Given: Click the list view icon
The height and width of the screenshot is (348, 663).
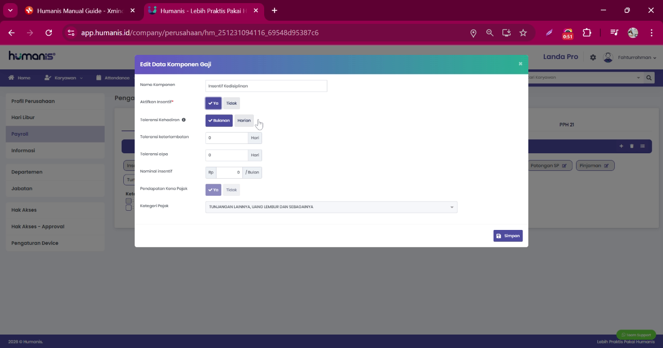Looking at the screenshot, I should click(642, 146).
